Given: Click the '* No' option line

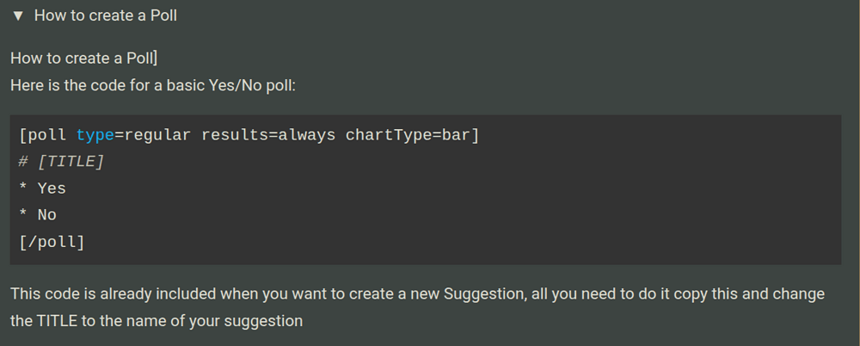Looking at the screenshot, I should [38, 215].
